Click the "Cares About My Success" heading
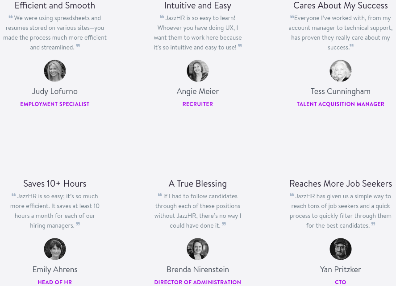 tap(341, 6)
